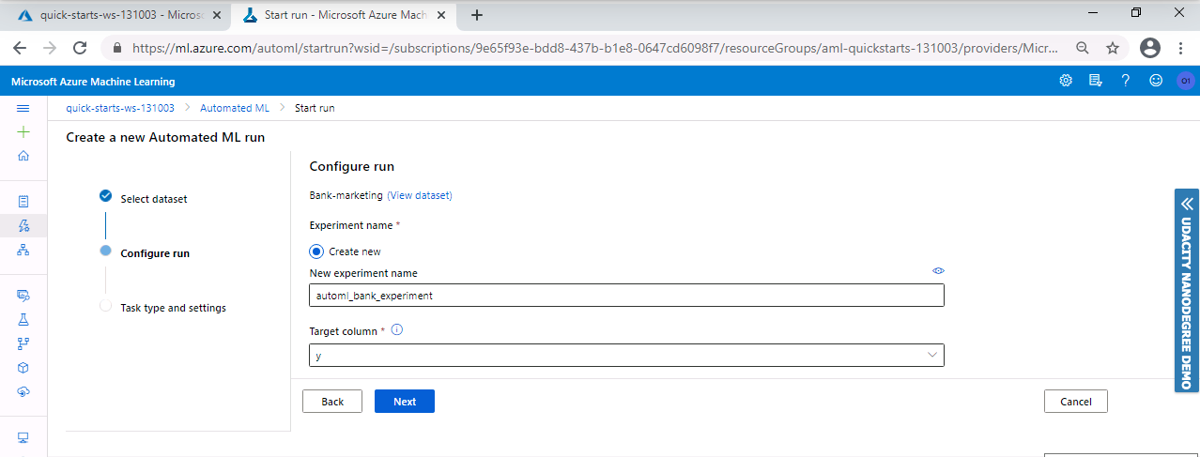1200x457 pixels.
Task: Click the Bank-marketing dataset name
Action: 346,195
